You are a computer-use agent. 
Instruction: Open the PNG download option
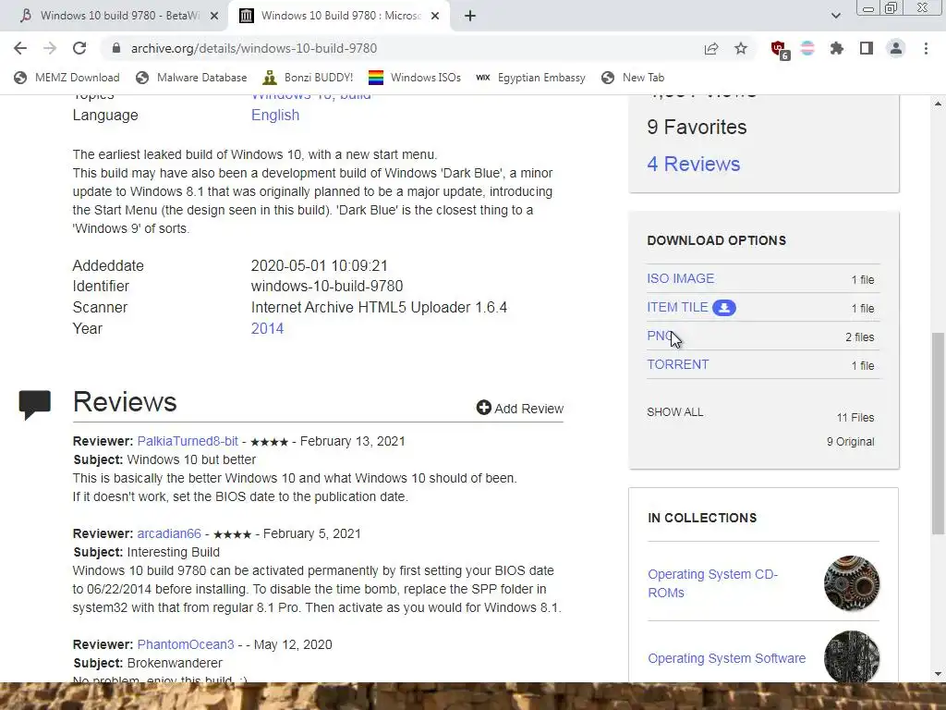tap(660, 336)
